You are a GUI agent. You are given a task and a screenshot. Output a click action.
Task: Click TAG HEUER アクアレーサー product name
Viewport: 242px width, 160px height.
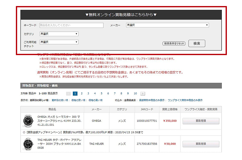point(59,144)
